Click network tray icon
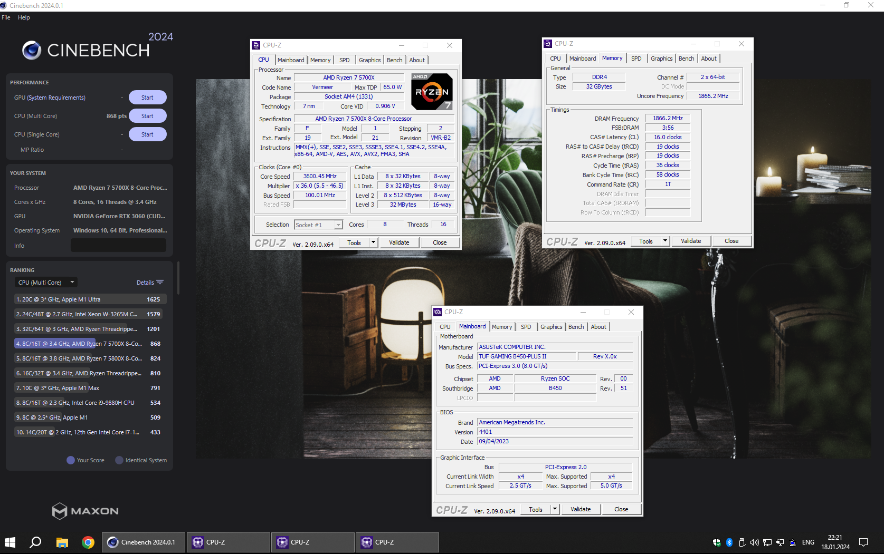884x554 pixels. pos(767,542)
